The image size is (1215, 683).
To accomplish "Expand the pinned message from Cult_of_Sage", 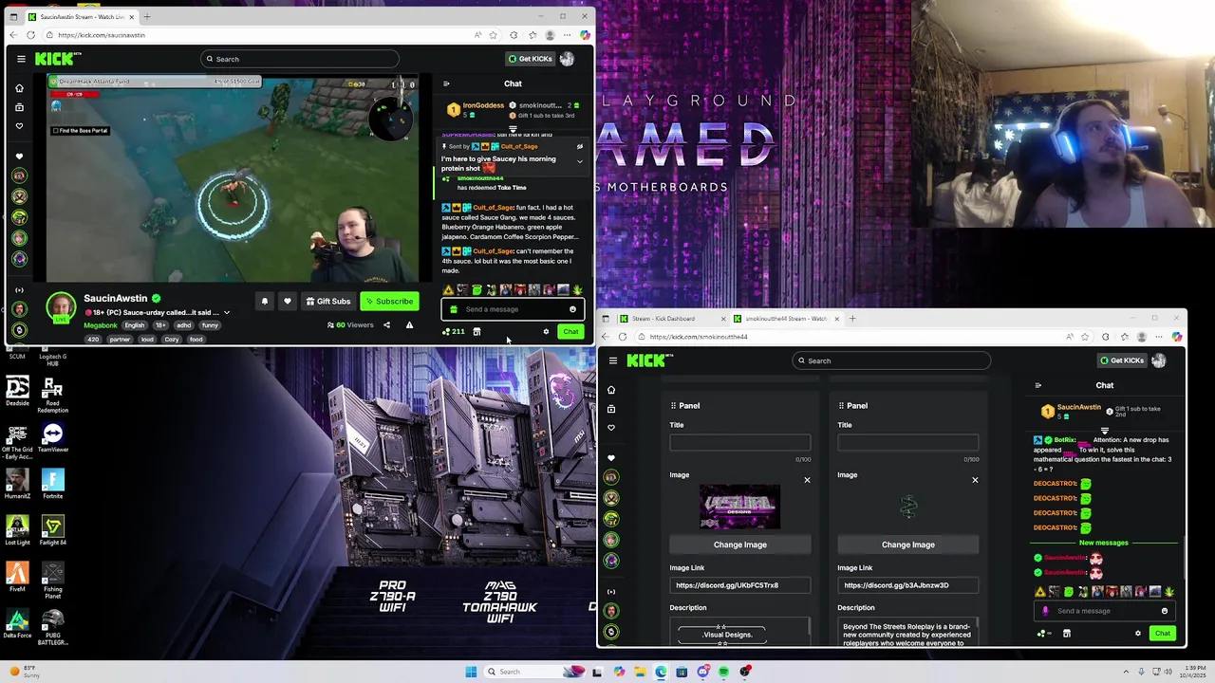I will (580, 161).
